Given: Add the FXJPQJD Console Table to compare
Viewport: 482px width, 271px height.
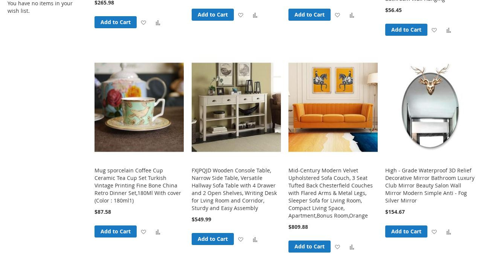Looking at the screenshot, I should click(255, 239).
